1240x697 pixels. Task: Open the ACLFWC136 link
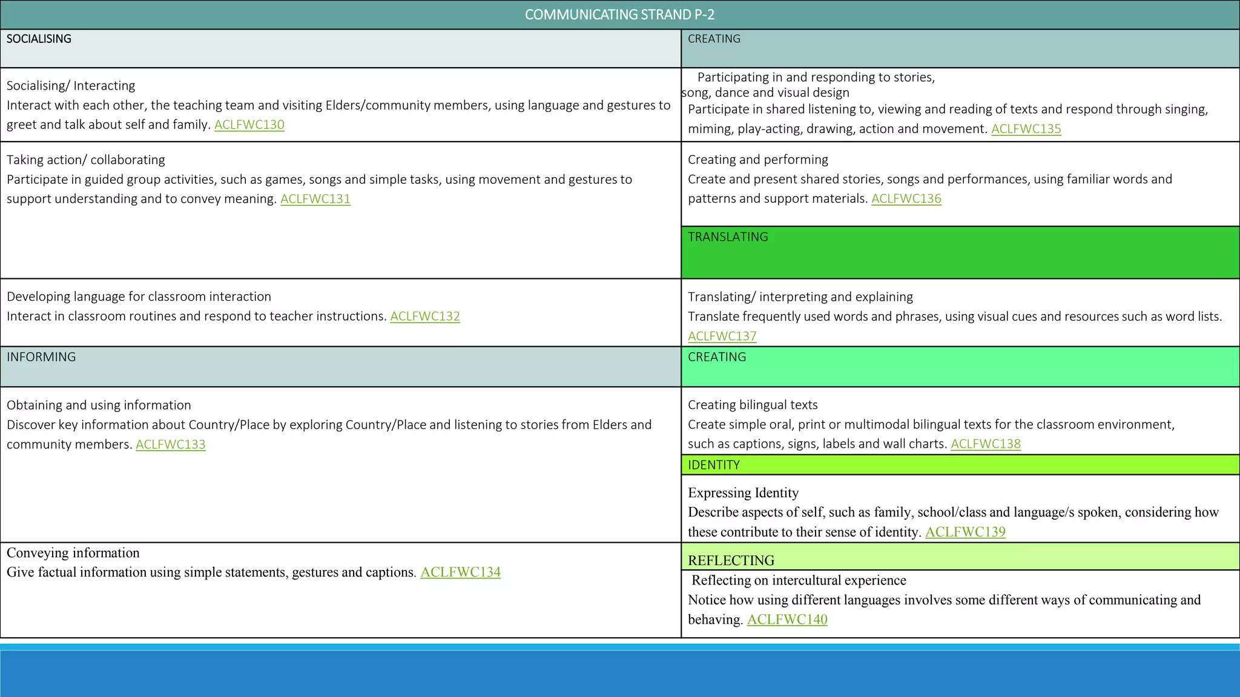click(906, 199)
